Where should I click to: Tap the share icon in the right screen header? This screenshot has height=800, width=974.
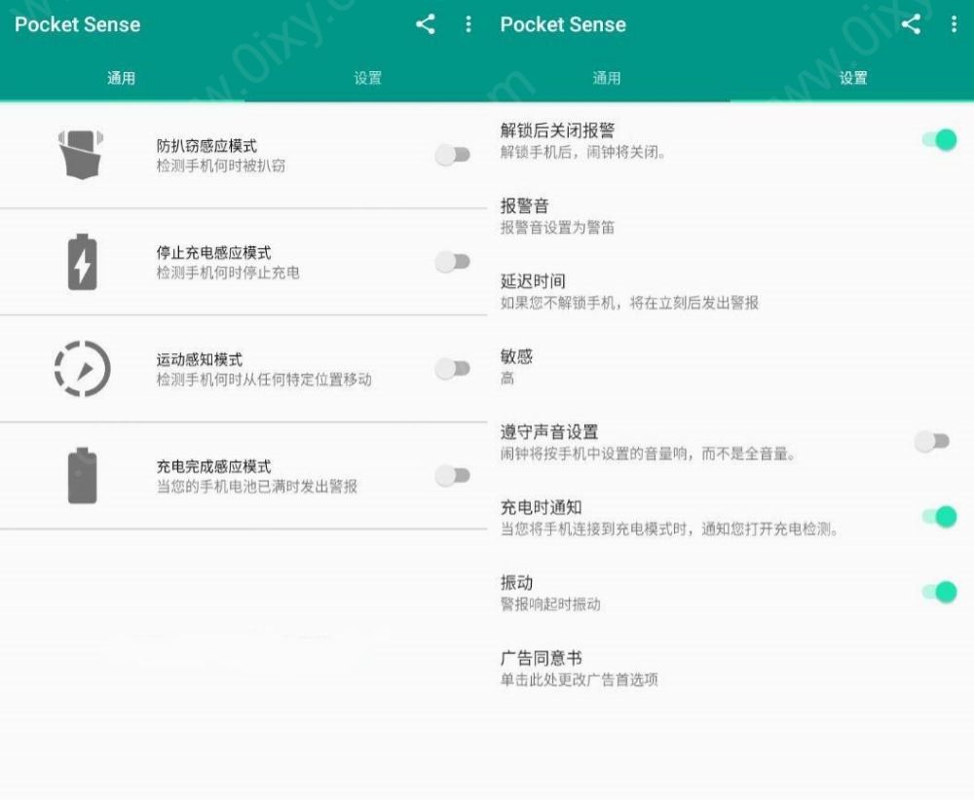click(x=911, y=24)
